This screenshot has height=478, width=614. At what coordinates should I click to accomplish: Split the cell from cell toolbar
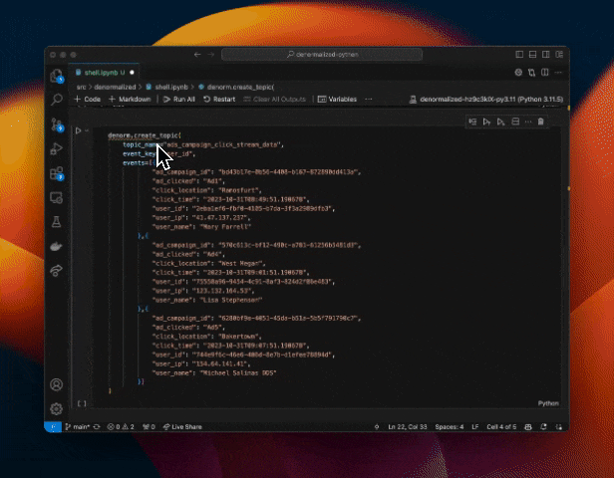[x=515, y=122]
